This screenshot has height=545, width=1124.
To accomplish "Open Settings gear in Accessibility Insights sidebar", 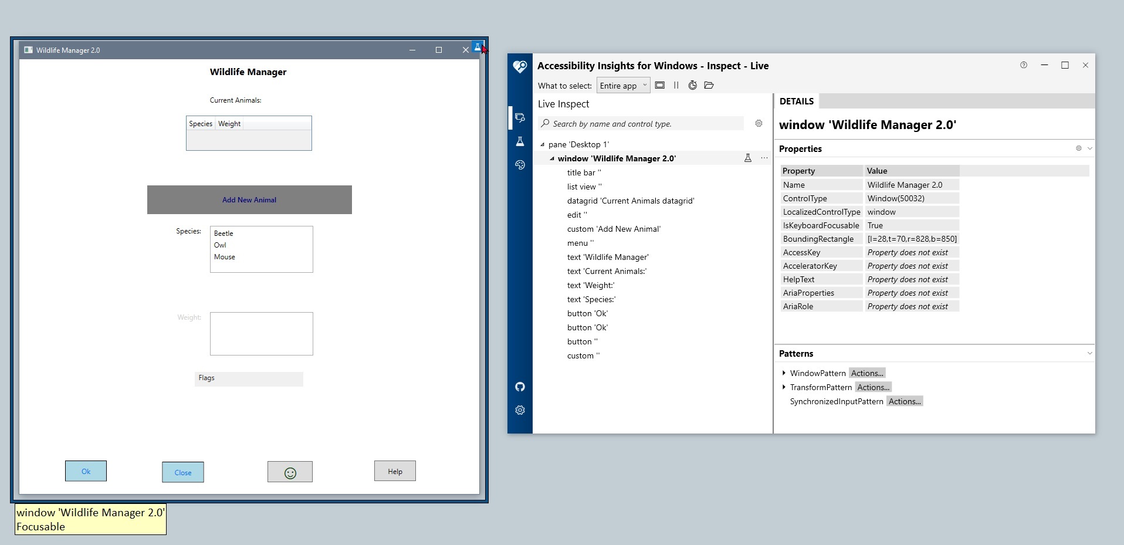I will [x=520, y=410].
